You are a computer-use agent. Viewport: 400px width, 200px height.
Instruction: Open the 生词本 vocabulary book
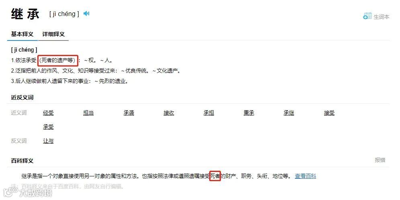[382, 17]
